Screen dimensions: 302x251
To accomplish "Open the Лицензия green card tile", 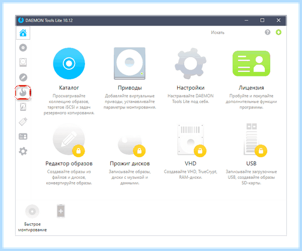I will tap(251, 64).
